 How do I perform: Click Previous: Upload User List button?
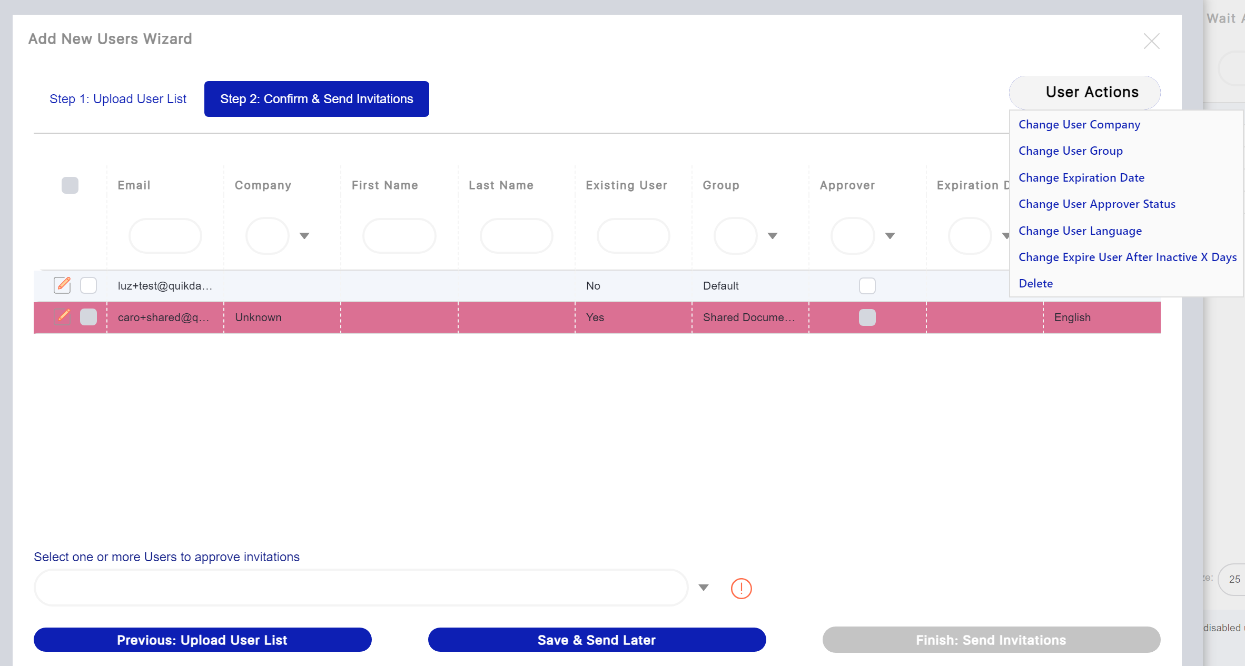202,640
